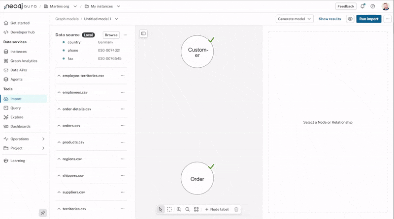Zoom in on the canvas
Screen dimensions: 394x219
(179, 209)
